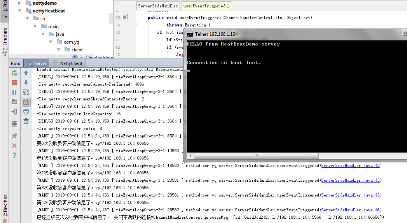Jump up the stack trace arrow
The image size is (407, 223).
click(x=26, y=73)
